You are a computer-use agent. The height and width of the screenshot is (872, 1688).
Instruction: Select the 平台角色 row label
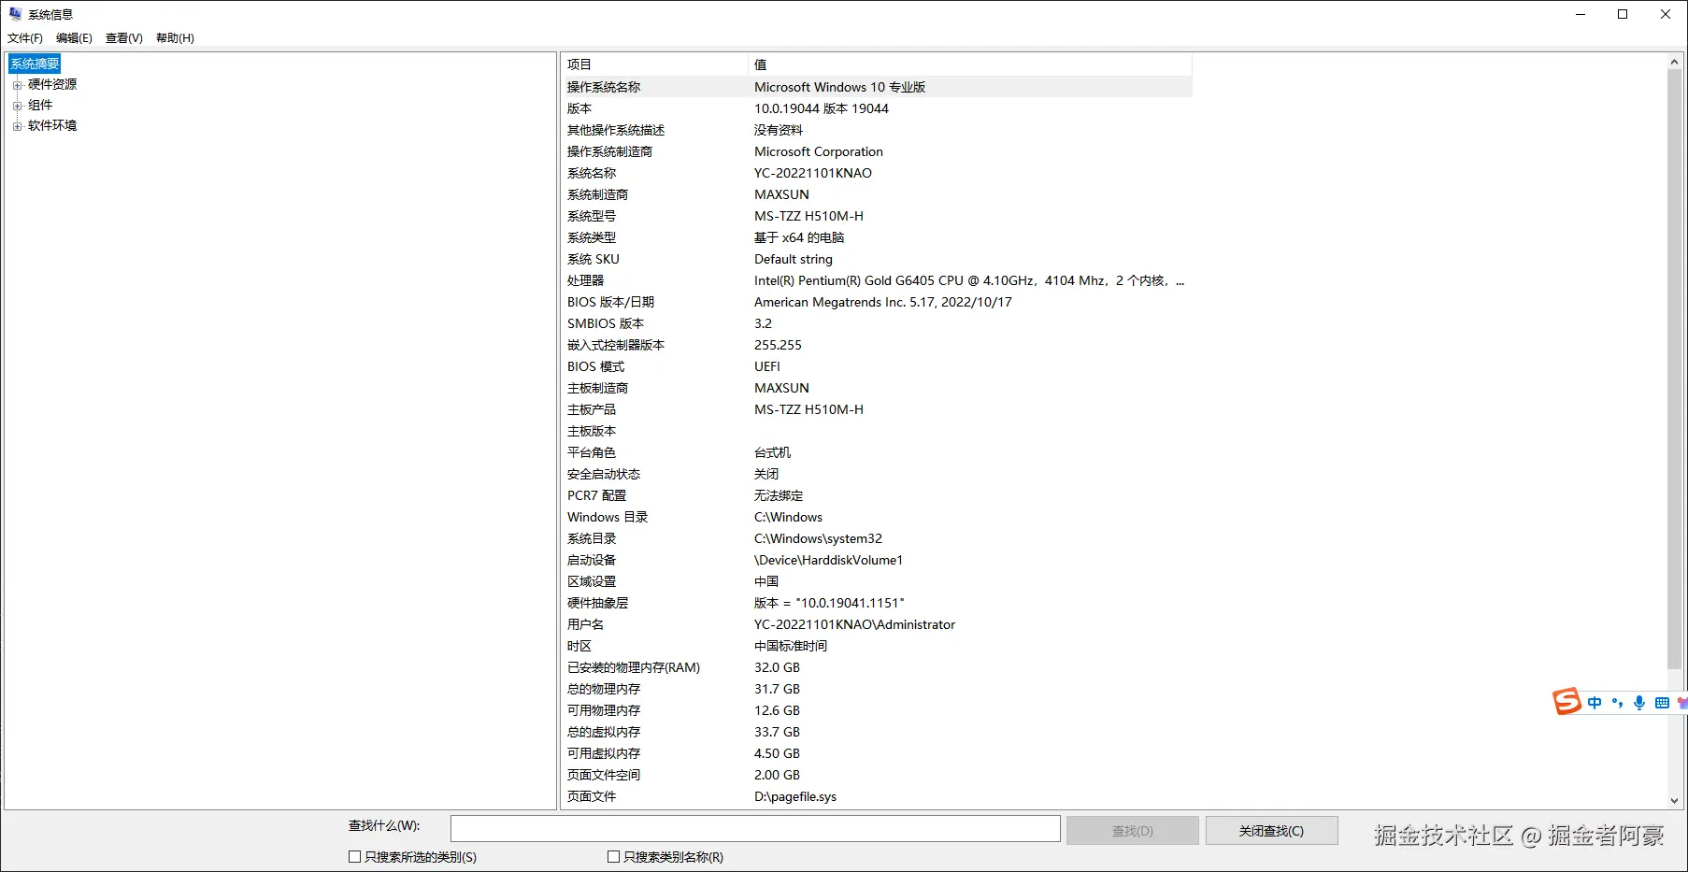pyautogui.click(x=592, y=452)
